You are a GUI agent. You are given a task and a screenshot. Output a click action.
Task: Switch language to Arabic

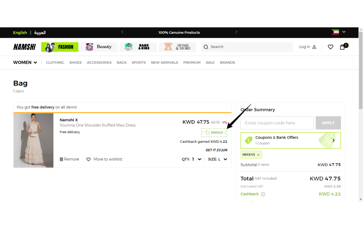click(40, 33)
